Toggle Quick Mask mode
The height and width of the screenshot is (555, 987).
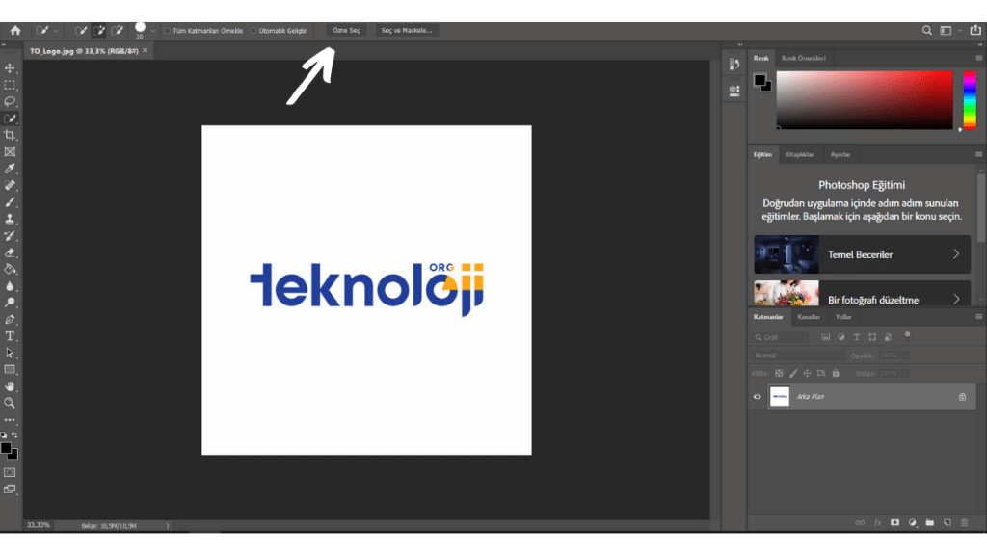click(x=10, y=472)
